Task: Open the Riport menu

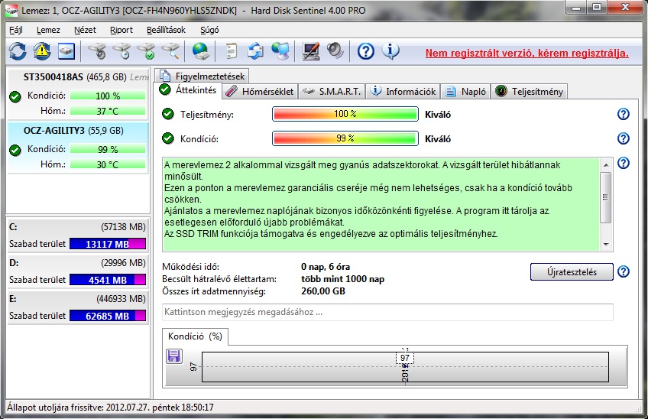Action: click(x=122, y=30)
